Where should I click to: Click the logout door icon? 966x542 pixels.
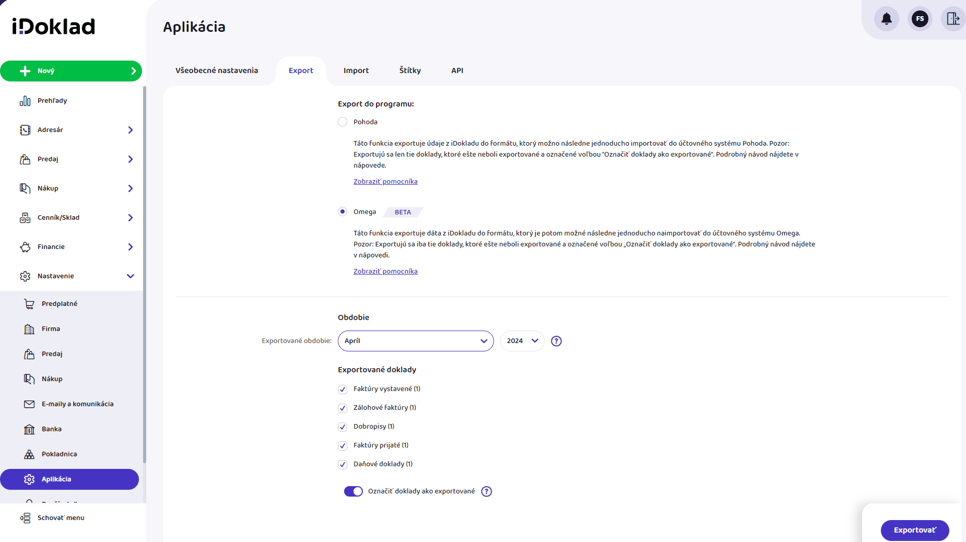[x=953, y=19]
